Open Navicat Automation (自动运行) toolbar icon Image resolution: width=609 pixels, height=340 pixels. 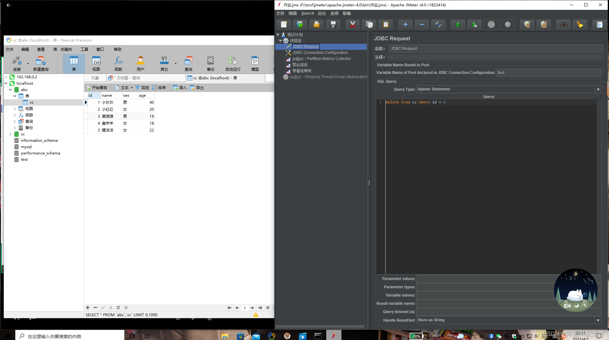(x=233, y=63)
